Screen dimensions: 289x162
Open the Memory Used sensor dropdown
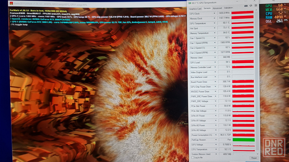click(x=215, y=58)
